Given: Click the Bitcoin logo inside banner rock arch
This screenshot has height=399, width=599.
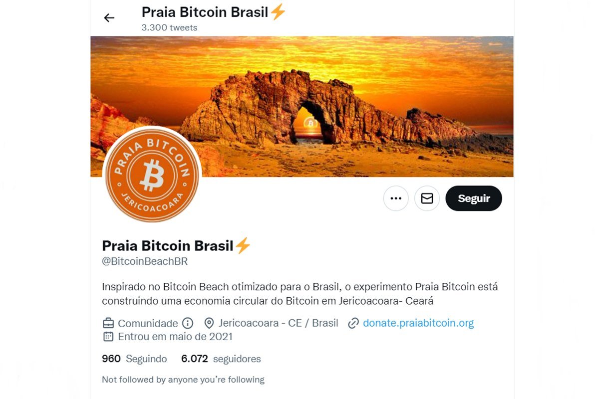Looking at the screenshot, I should 310,123.
